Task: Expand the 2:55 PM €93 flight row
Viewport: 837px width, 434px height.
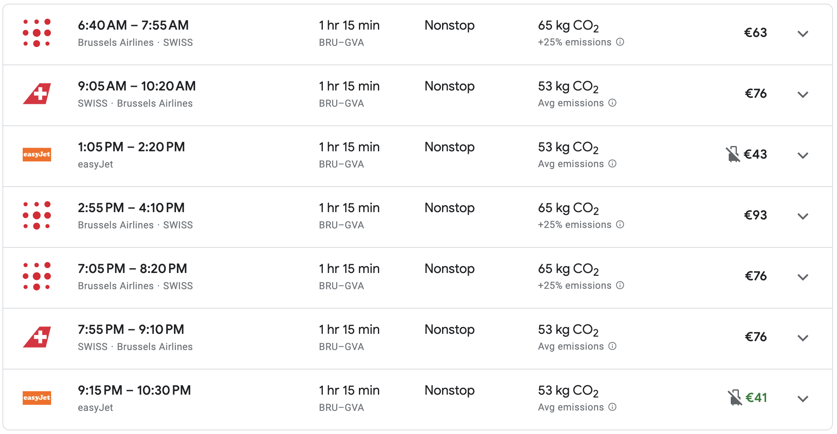Action: (803, 216)
